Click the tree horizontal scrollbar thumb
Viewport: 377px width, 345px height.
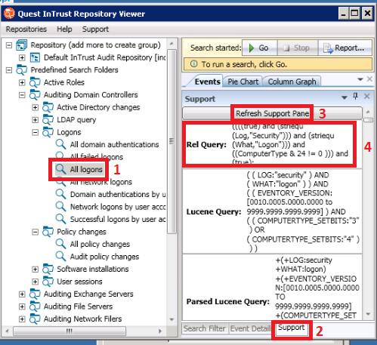tap(70, 331)
